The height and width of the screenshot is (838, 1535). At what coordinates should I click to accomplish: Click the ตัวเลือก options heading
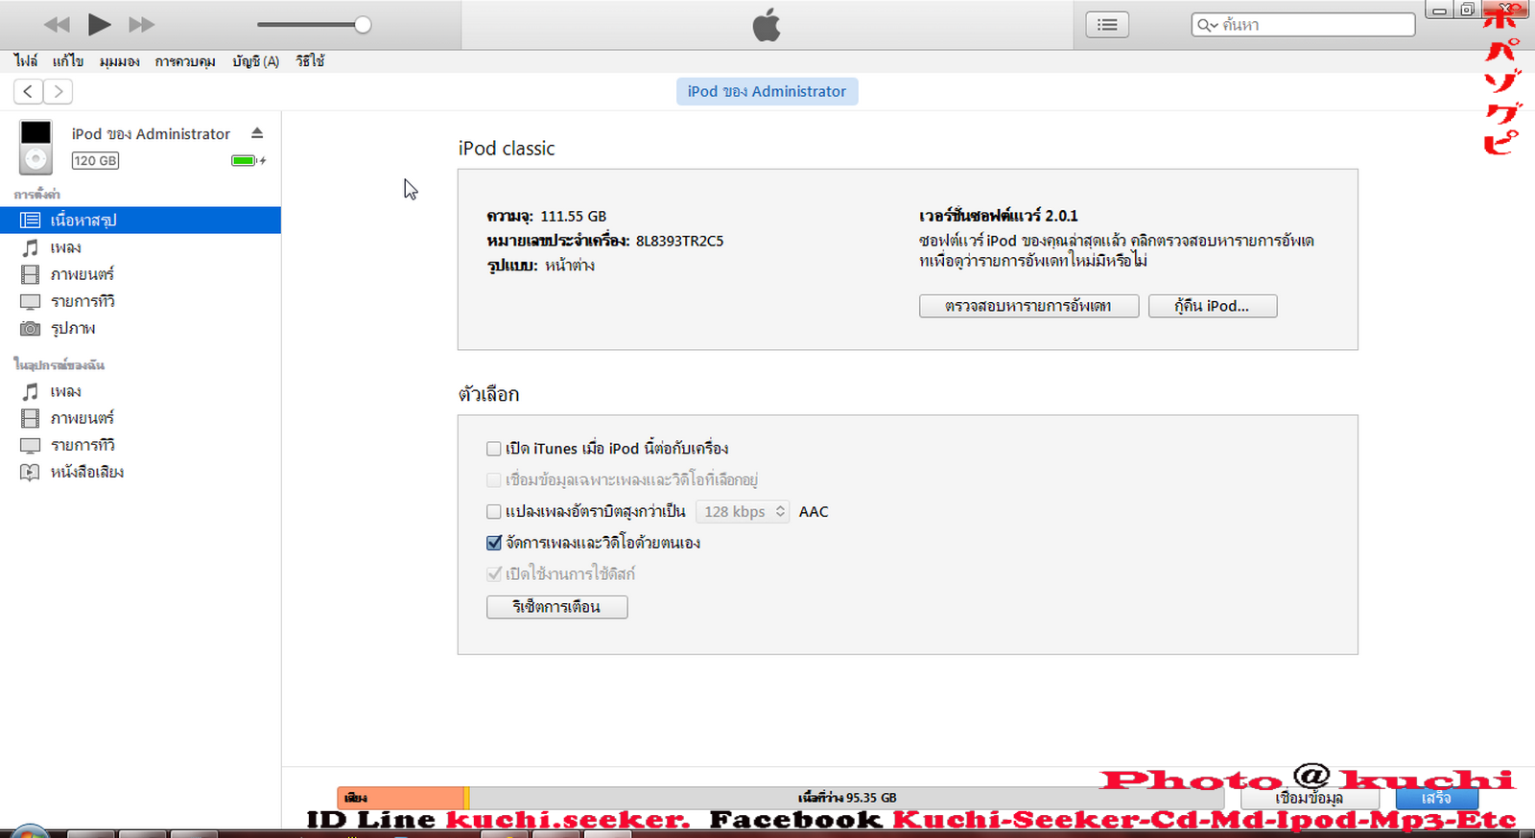click(x=489, y=394)
